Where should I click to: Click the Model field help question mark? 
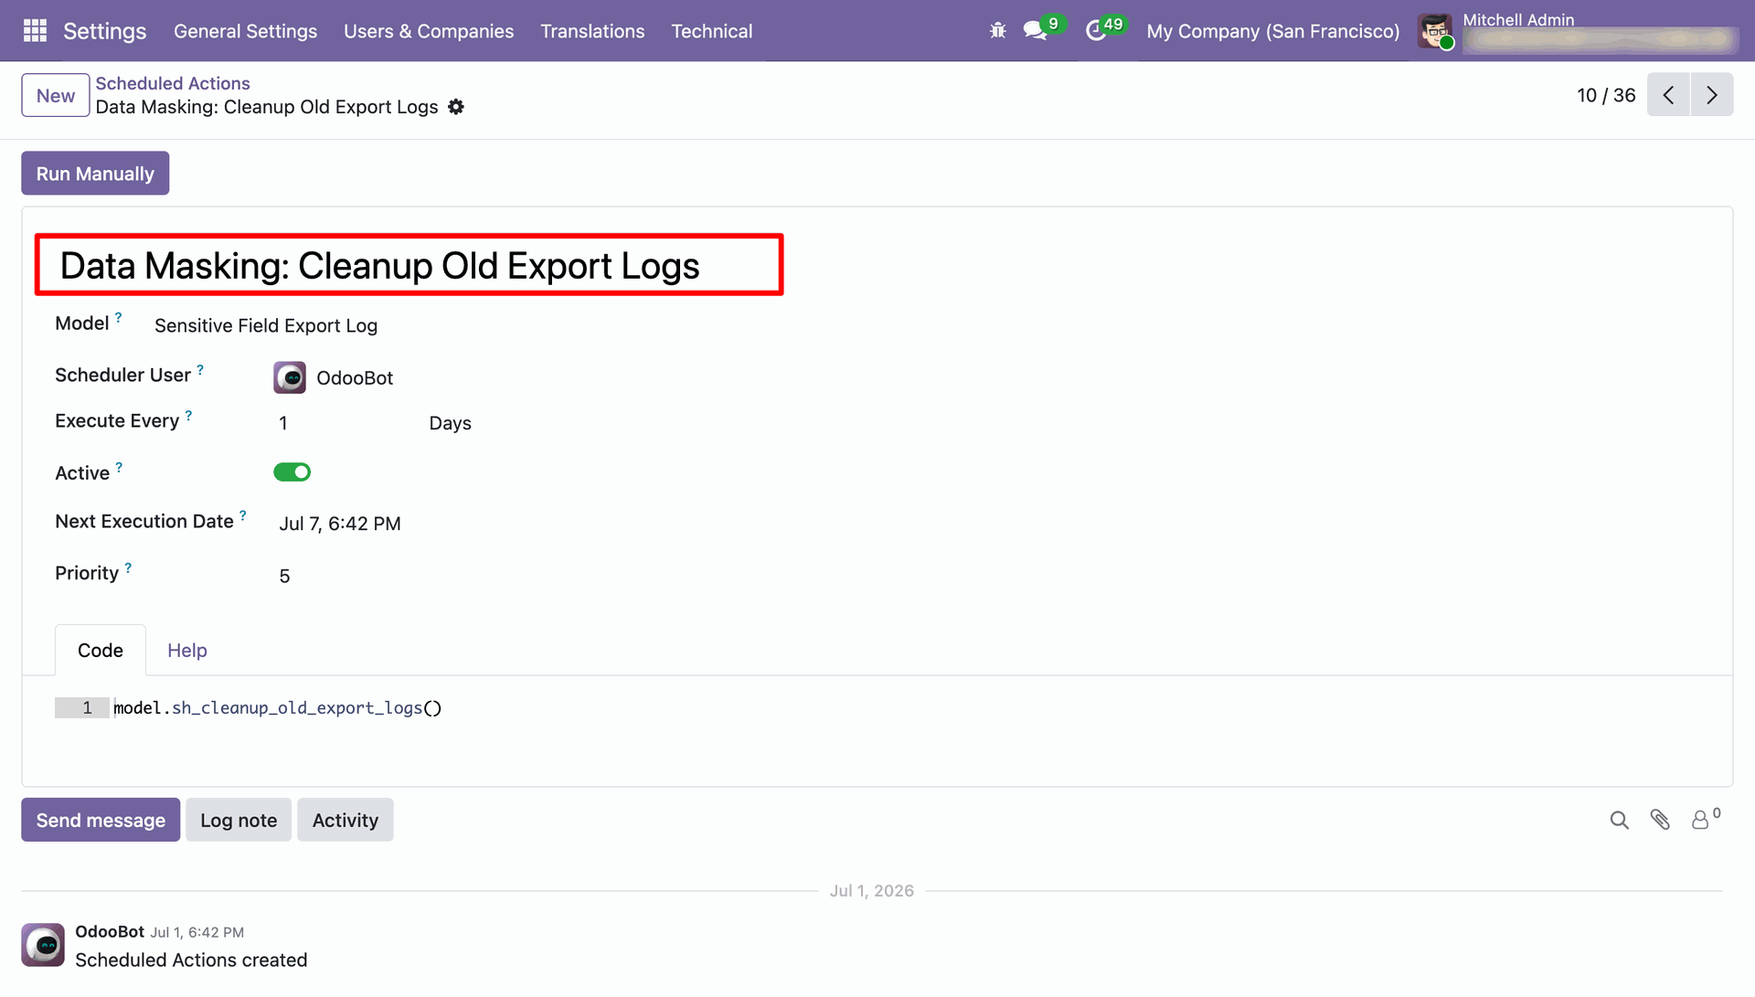coord(118,318)
